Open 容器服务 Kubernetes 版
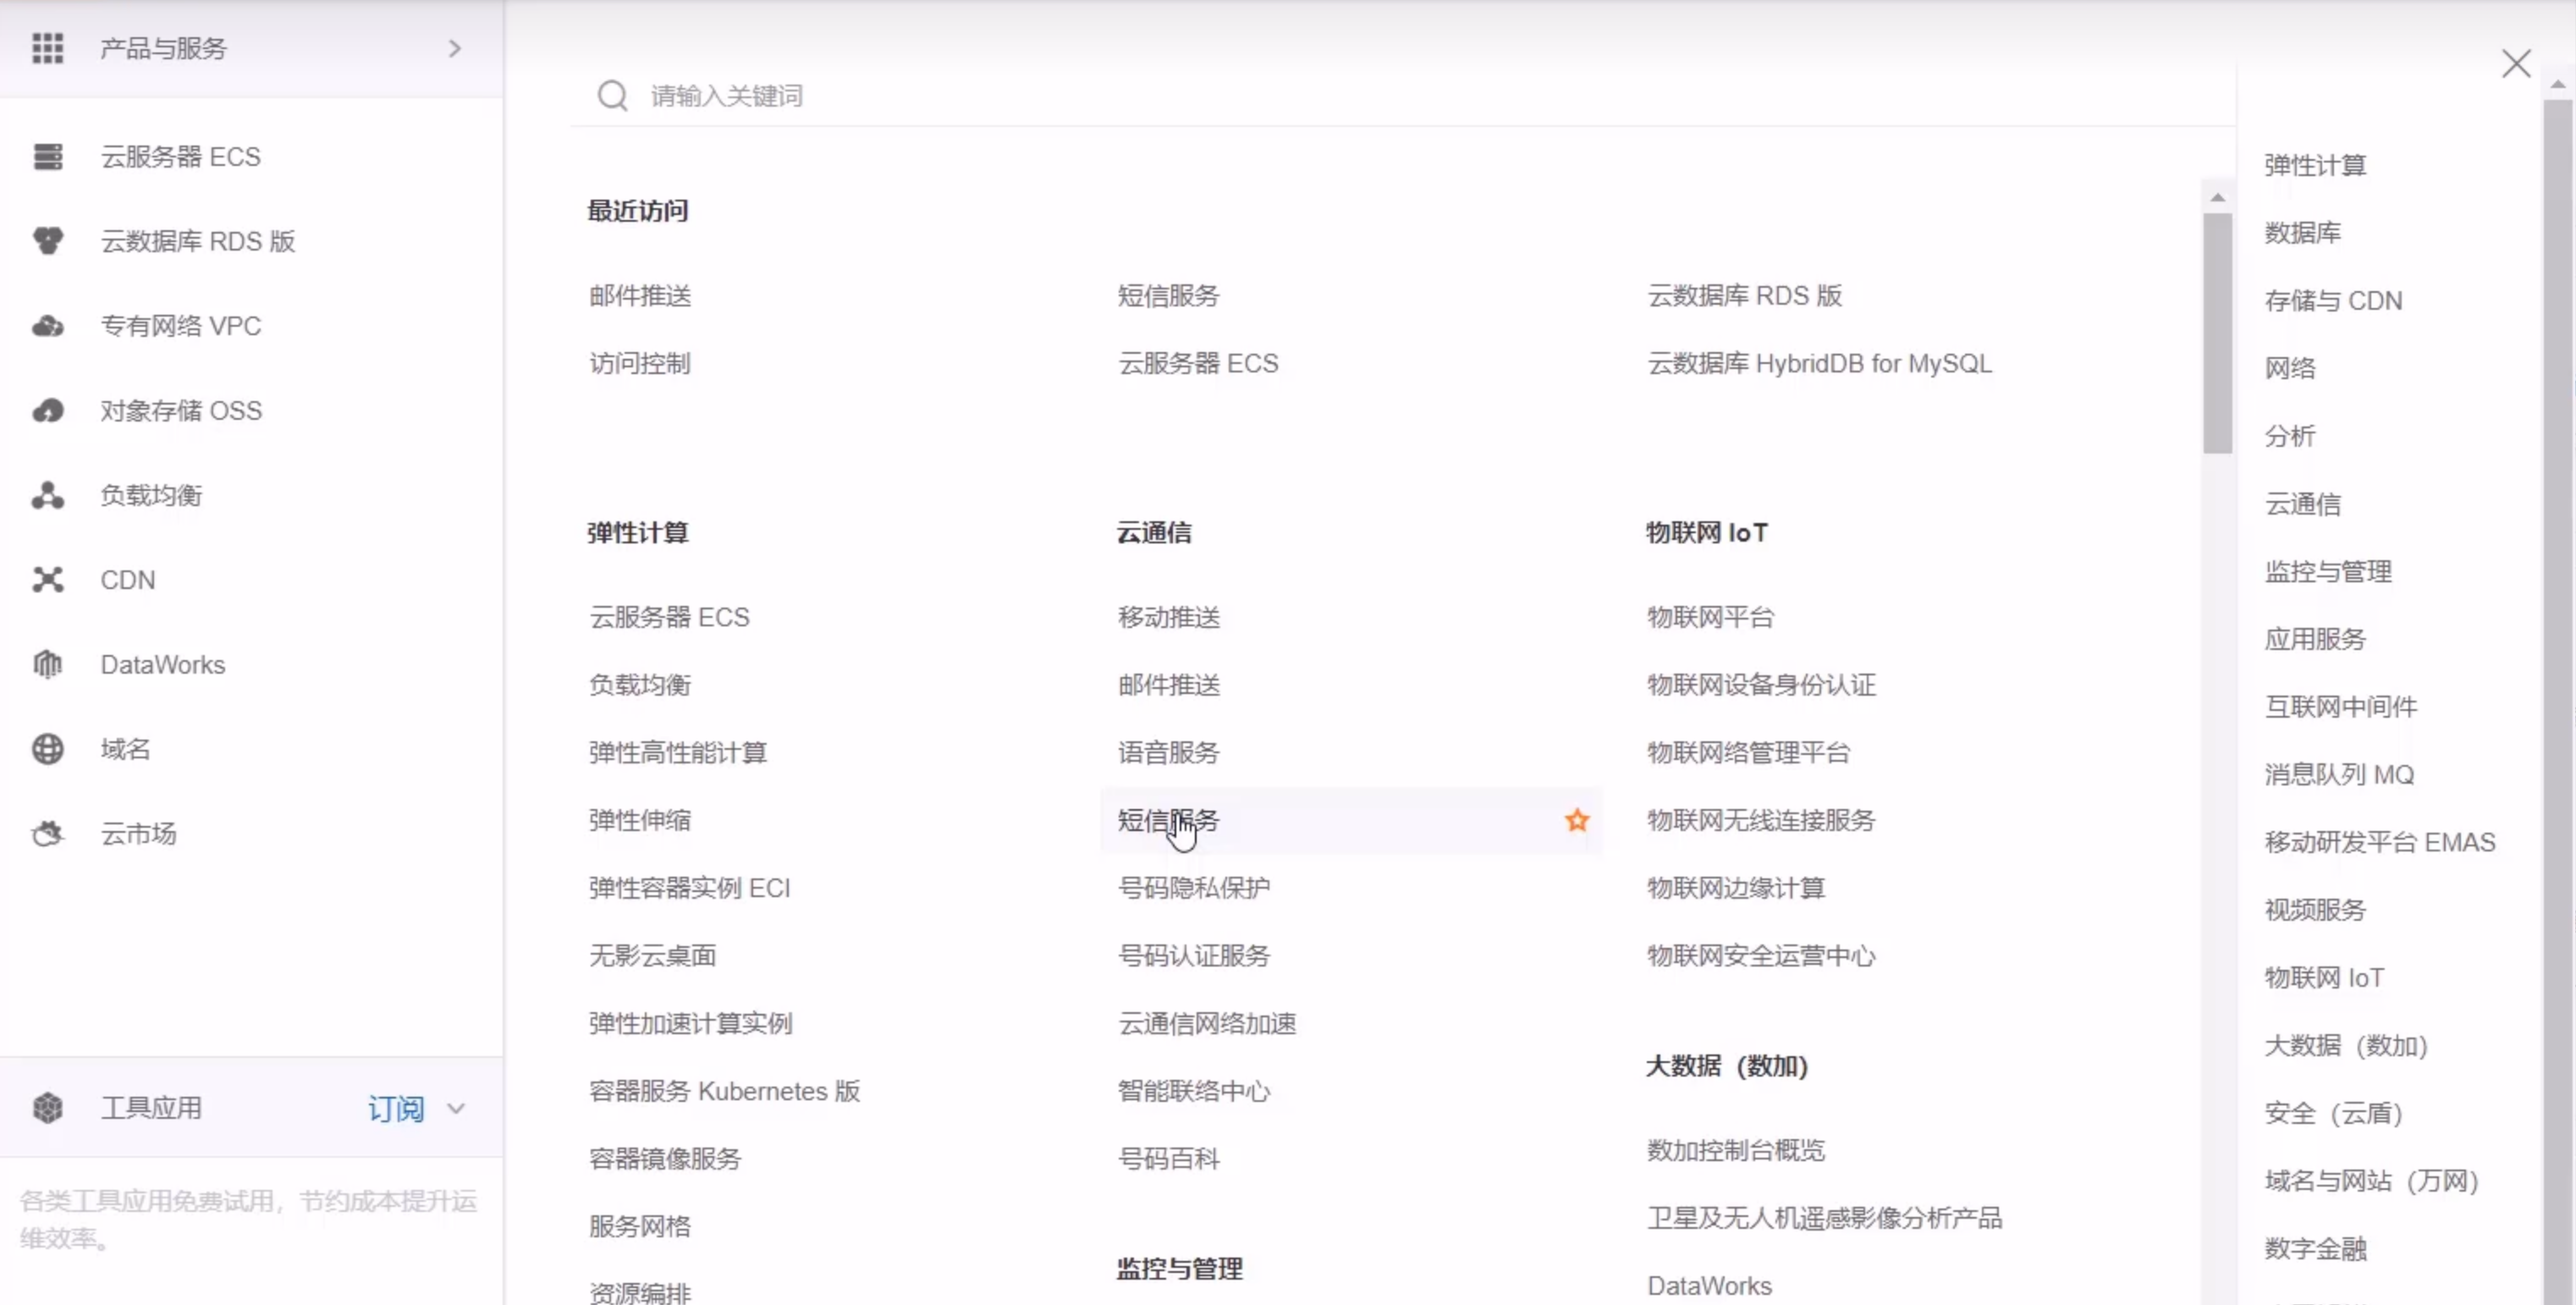This screenshot has width=2576, height=1305. [x=724, y=1091]
